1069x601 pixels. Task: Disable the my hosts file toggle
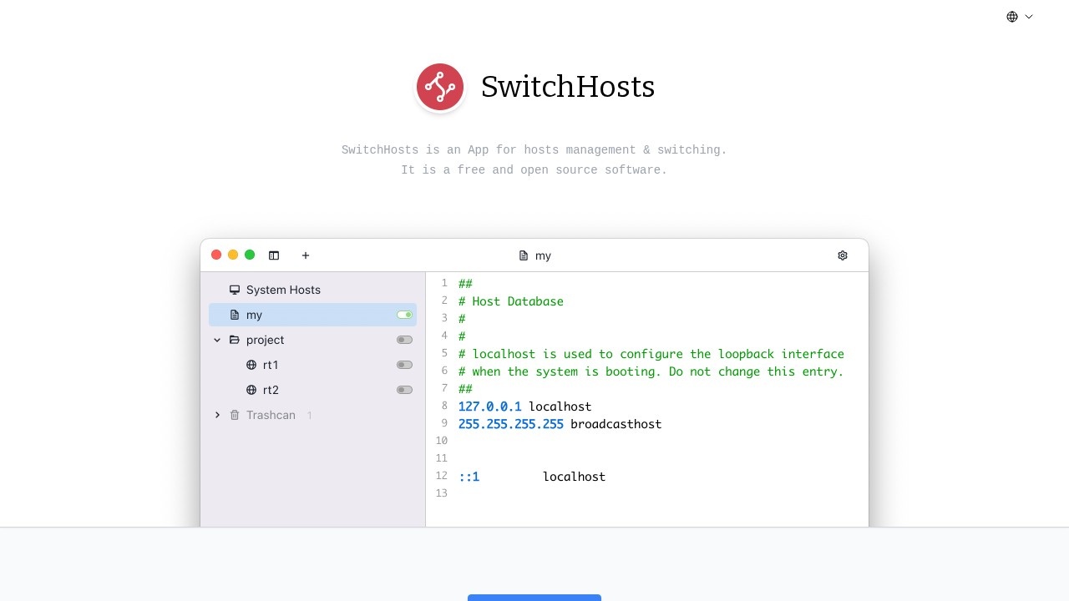pyautogui.click(x=404, y=315)
